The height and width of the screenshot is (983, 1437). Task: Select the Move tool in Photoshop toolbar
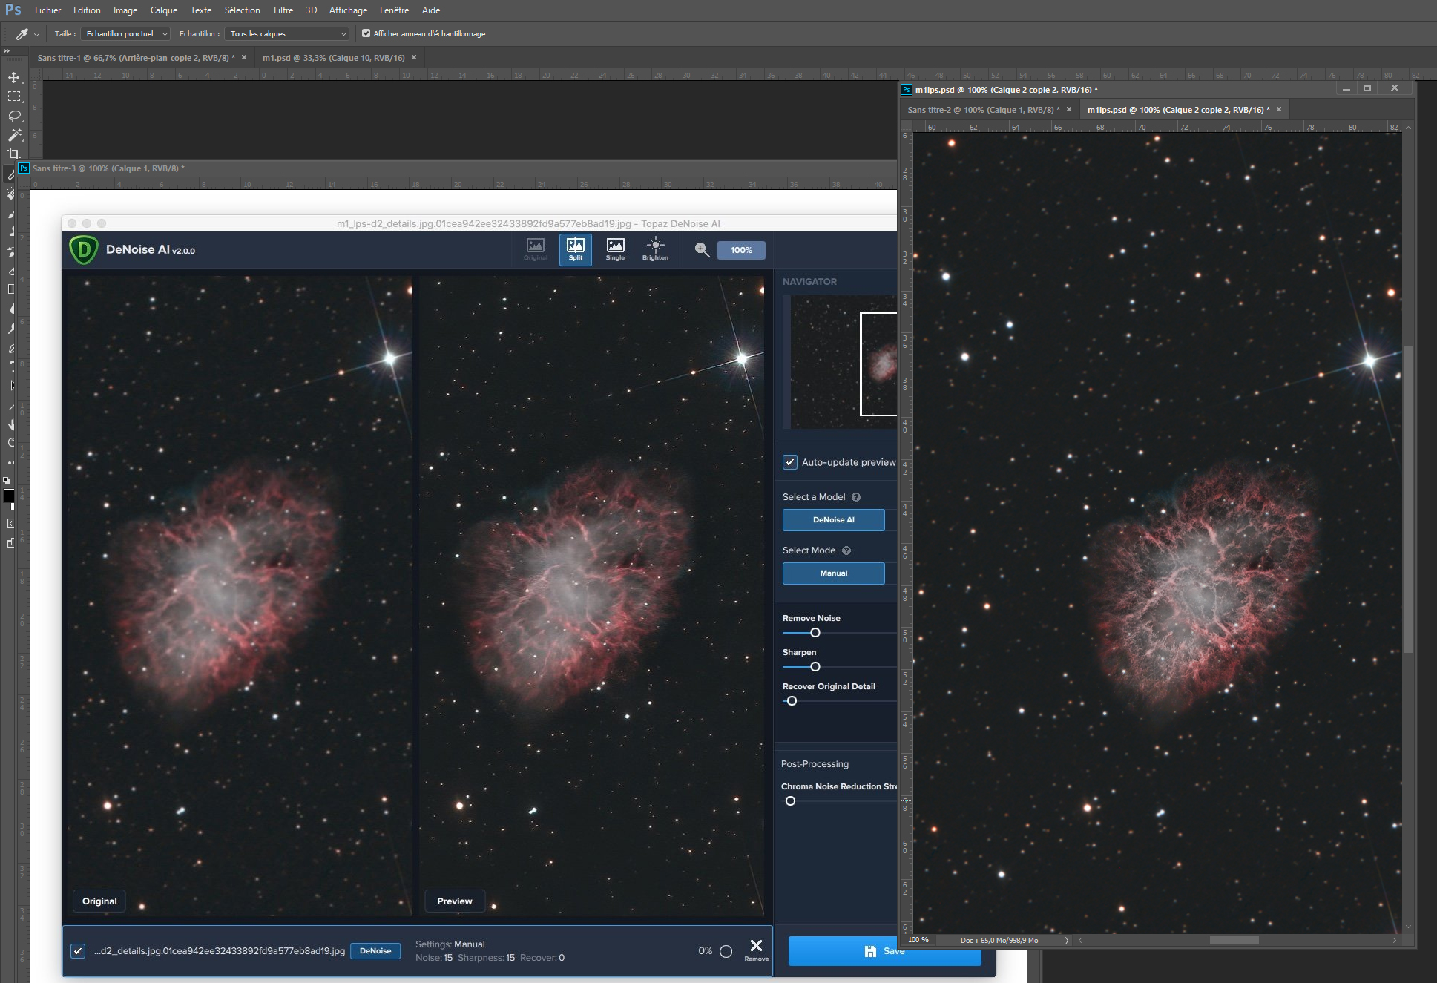tap(14, 77)
